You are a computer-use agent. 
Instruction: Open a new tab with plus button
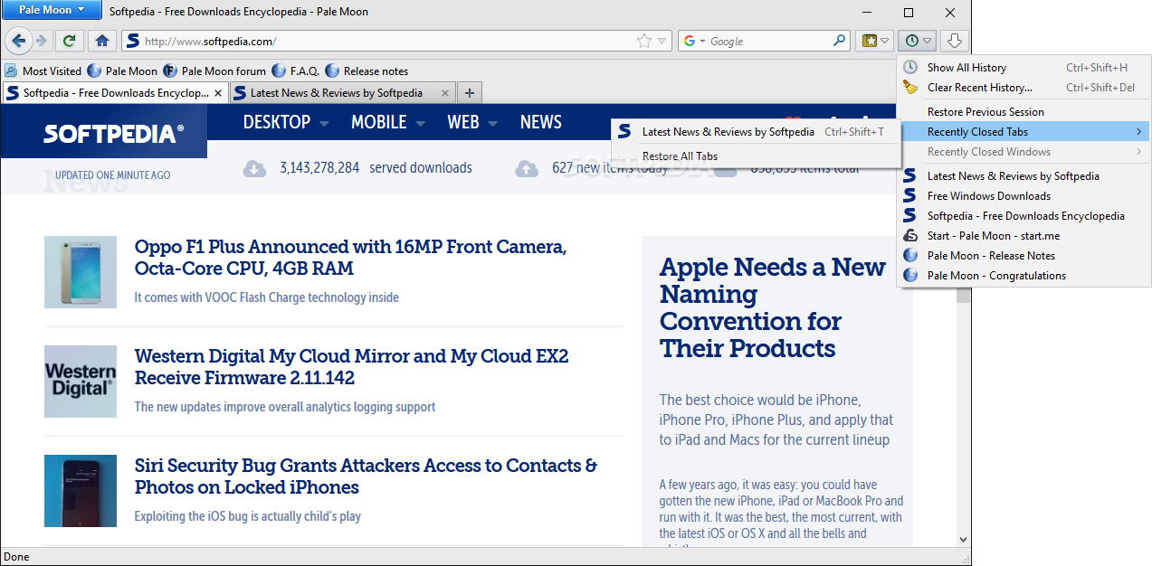470,92
